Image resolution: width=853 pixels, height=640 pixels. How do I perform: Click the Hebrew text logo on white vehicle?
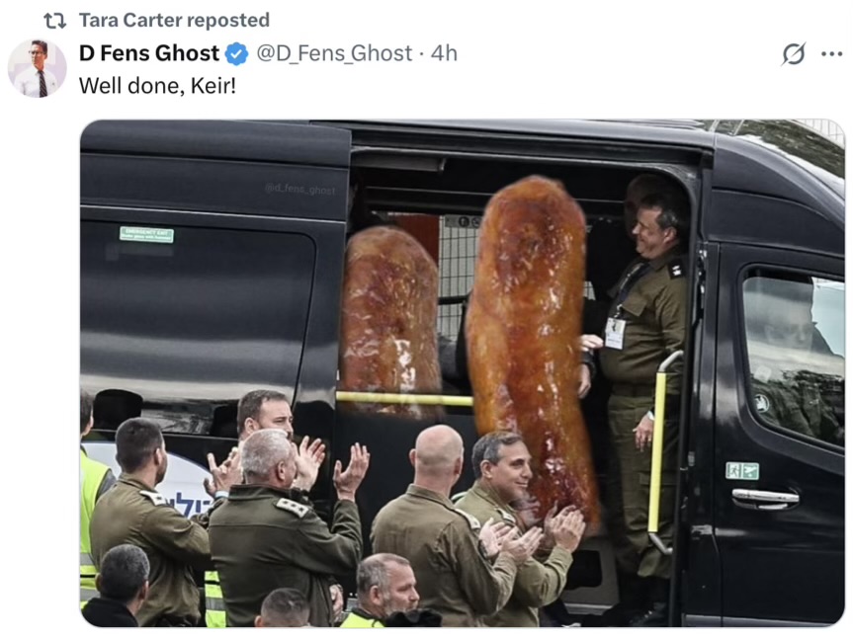pyautogui.click(x=185, y=505)
